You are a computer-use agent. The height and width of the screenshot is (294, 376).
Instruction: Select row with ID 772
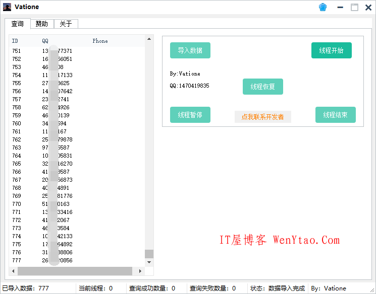pyautogui.click(x=77, y=220)
